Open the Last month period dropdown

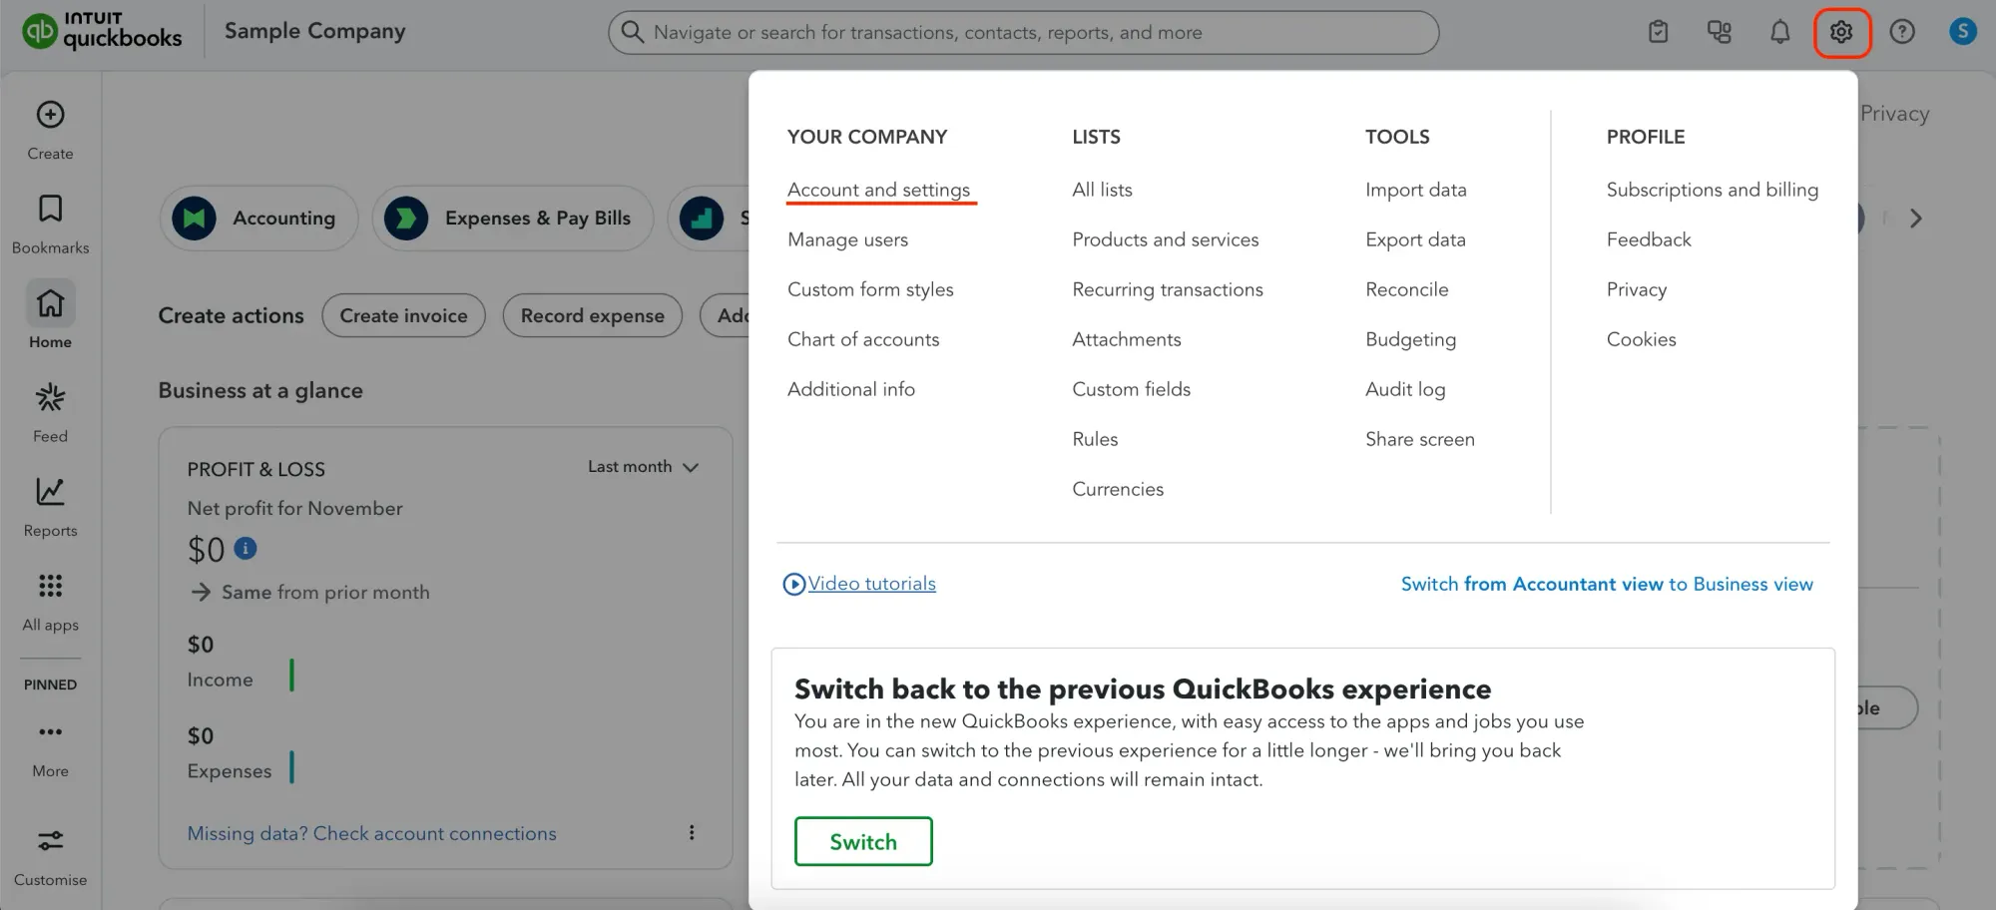click(x=644, y=466)
